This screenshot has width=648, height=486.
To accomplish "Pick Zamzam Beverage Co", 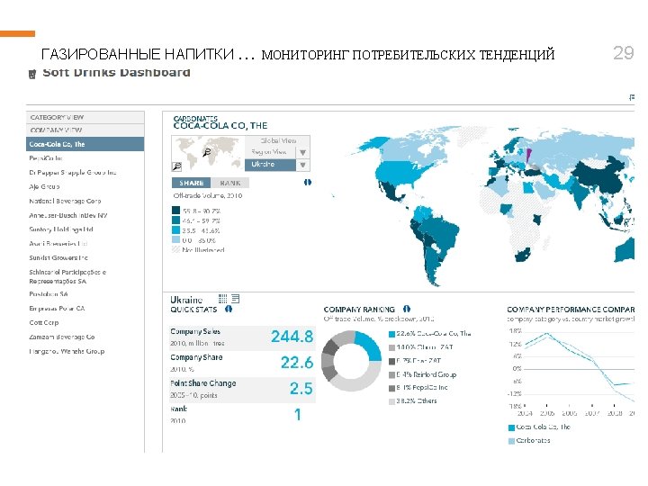I will click(62, 337).
